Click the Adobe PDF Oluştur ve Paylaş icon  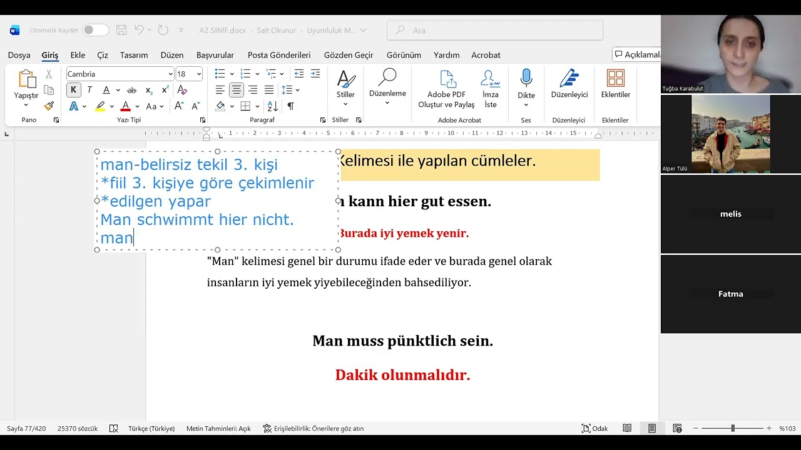(x=448, y=79)
